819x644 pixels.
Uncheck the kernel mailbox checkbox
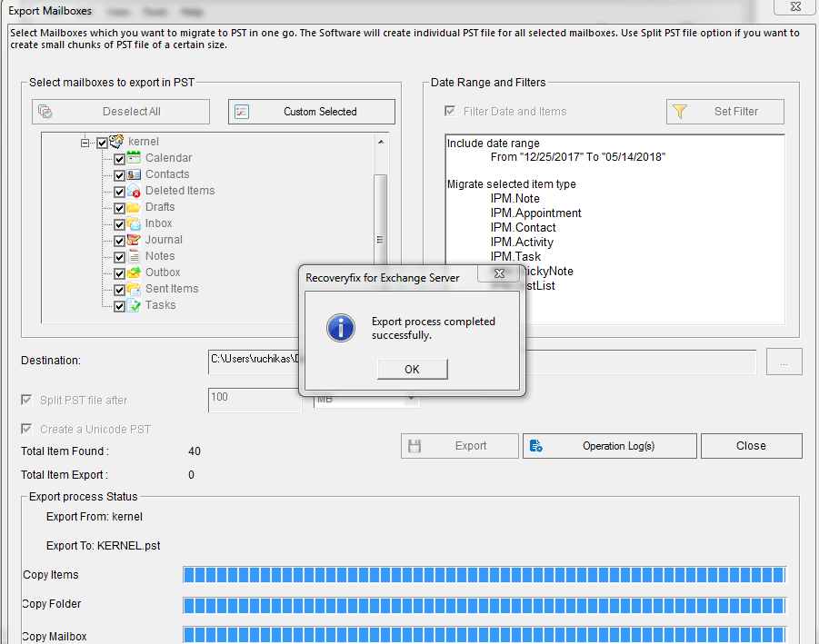click(x=103, y=143)
